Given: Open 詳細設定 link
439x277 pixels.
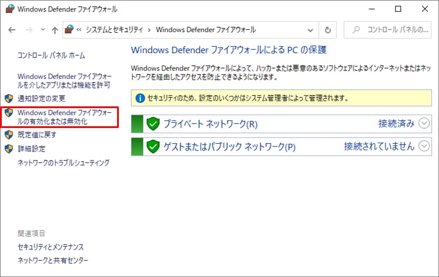Looking at the screenshot, I should [32, 148].
